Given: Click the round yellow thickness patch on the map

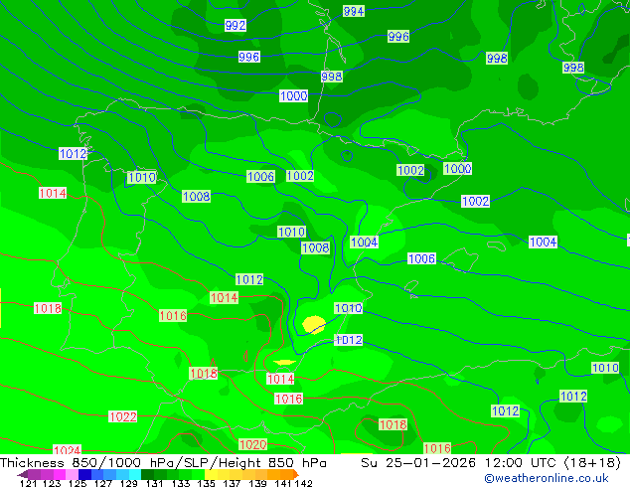Looking at the screenshot, I should [314, 325].
